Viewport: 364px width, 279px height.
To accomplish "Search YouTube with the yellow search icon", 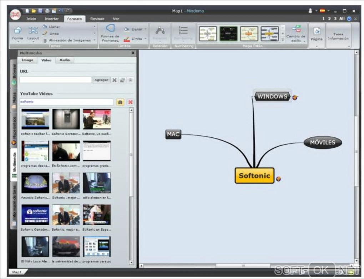I will (120, 102).
